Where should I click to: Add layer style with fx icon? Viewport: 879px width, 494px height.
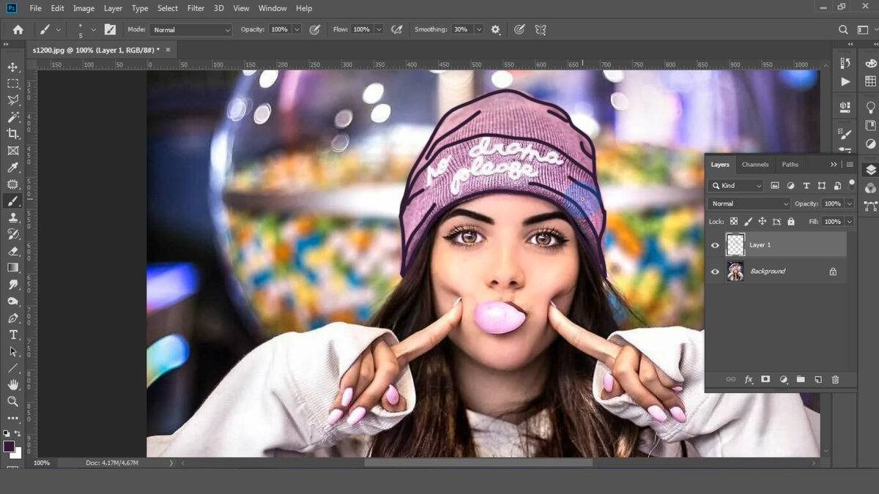tap(749, 380)
